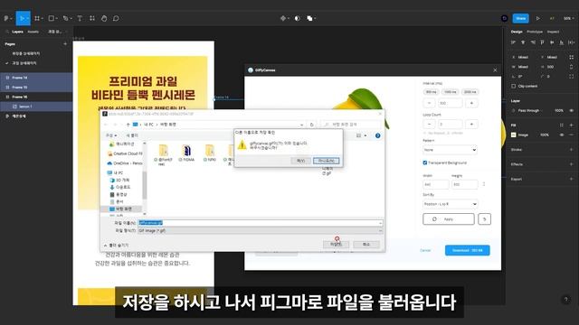Select the Frame 14 layer
579x325 pixels.
point(36,78)
